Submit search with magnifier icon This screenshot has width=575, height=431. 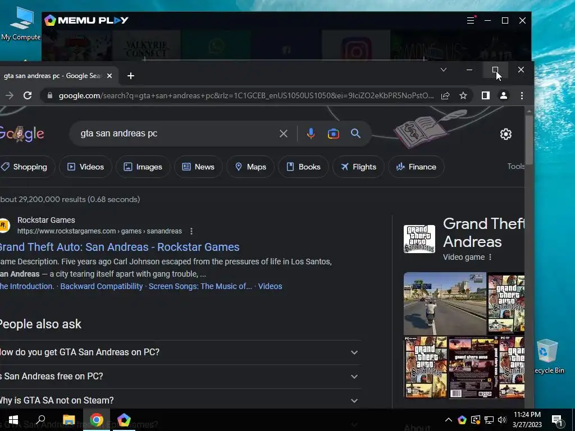(x=355, y=134)
